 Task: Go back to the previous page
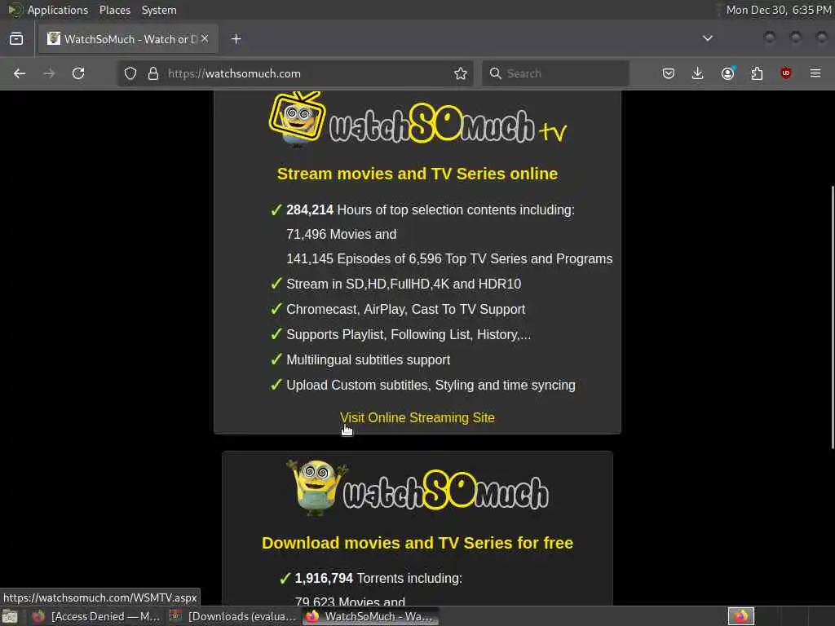(x=20, y=73)
